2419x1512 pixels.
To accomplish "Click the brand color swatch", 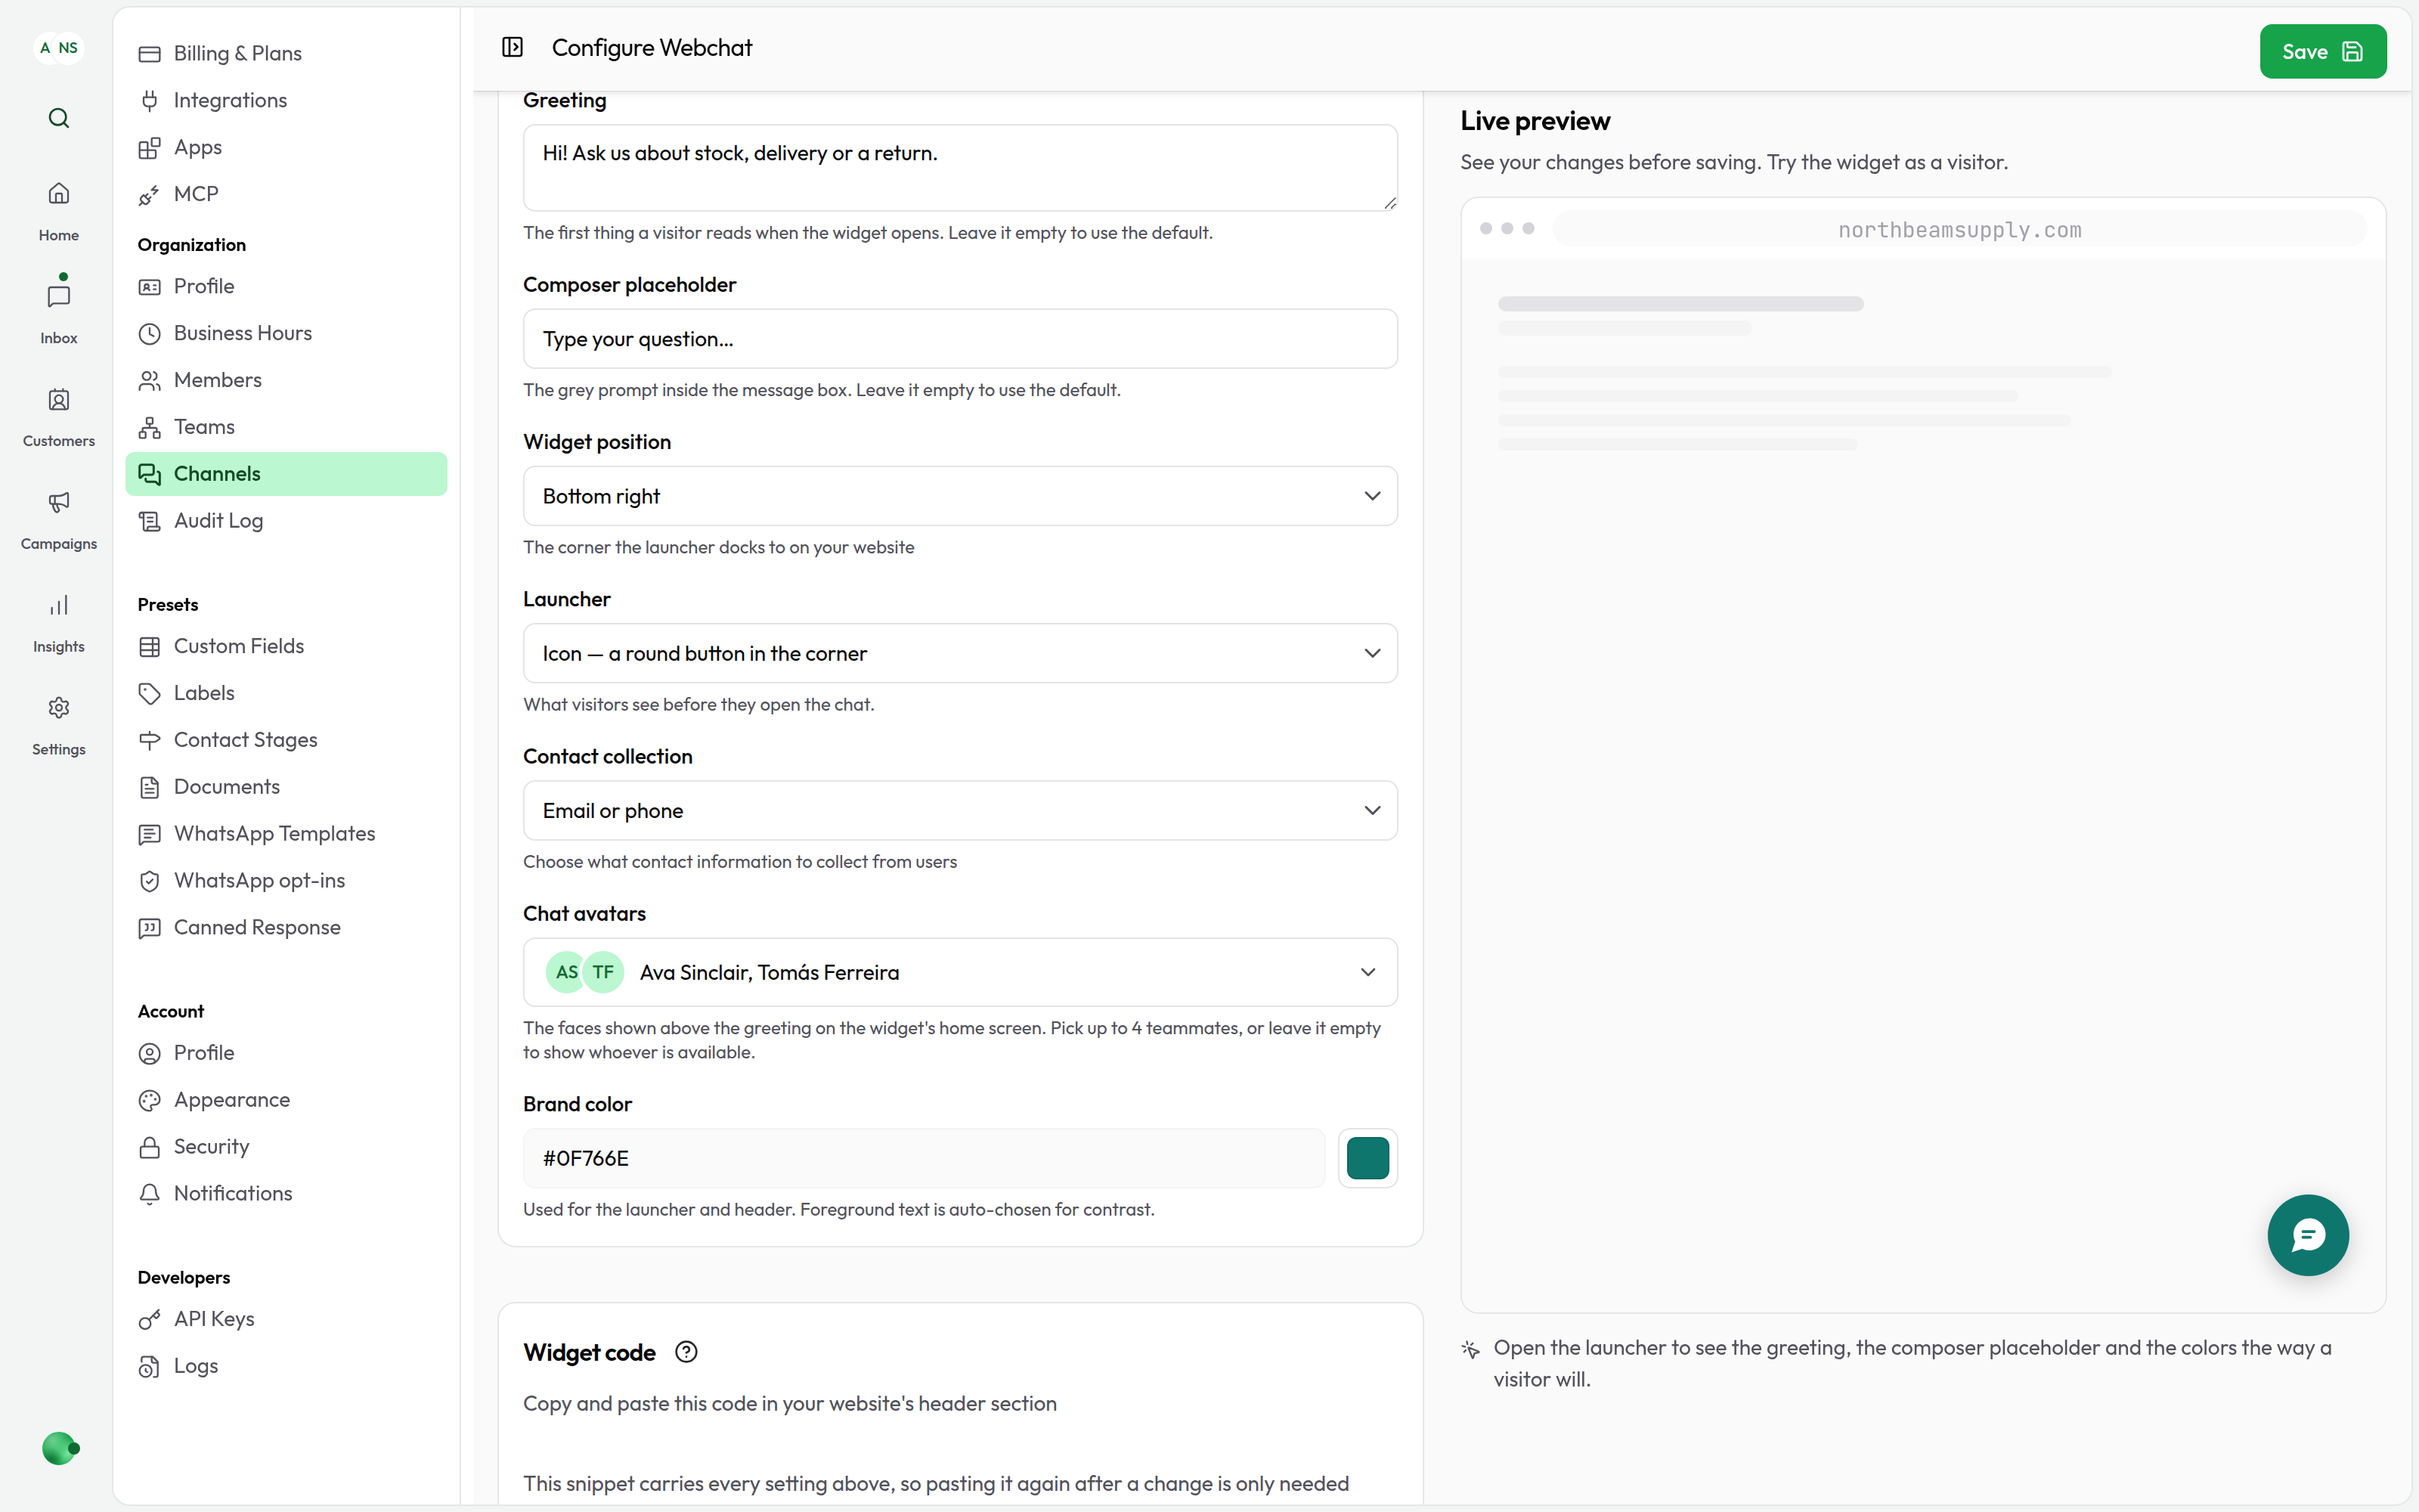I will tap(1367, 1158).
